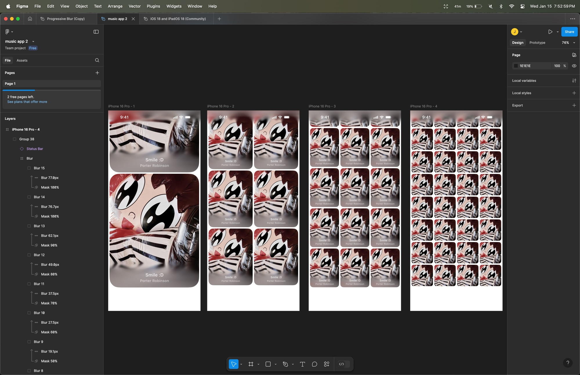Expand the Figma menu chevron

click(x=12, y=32)
